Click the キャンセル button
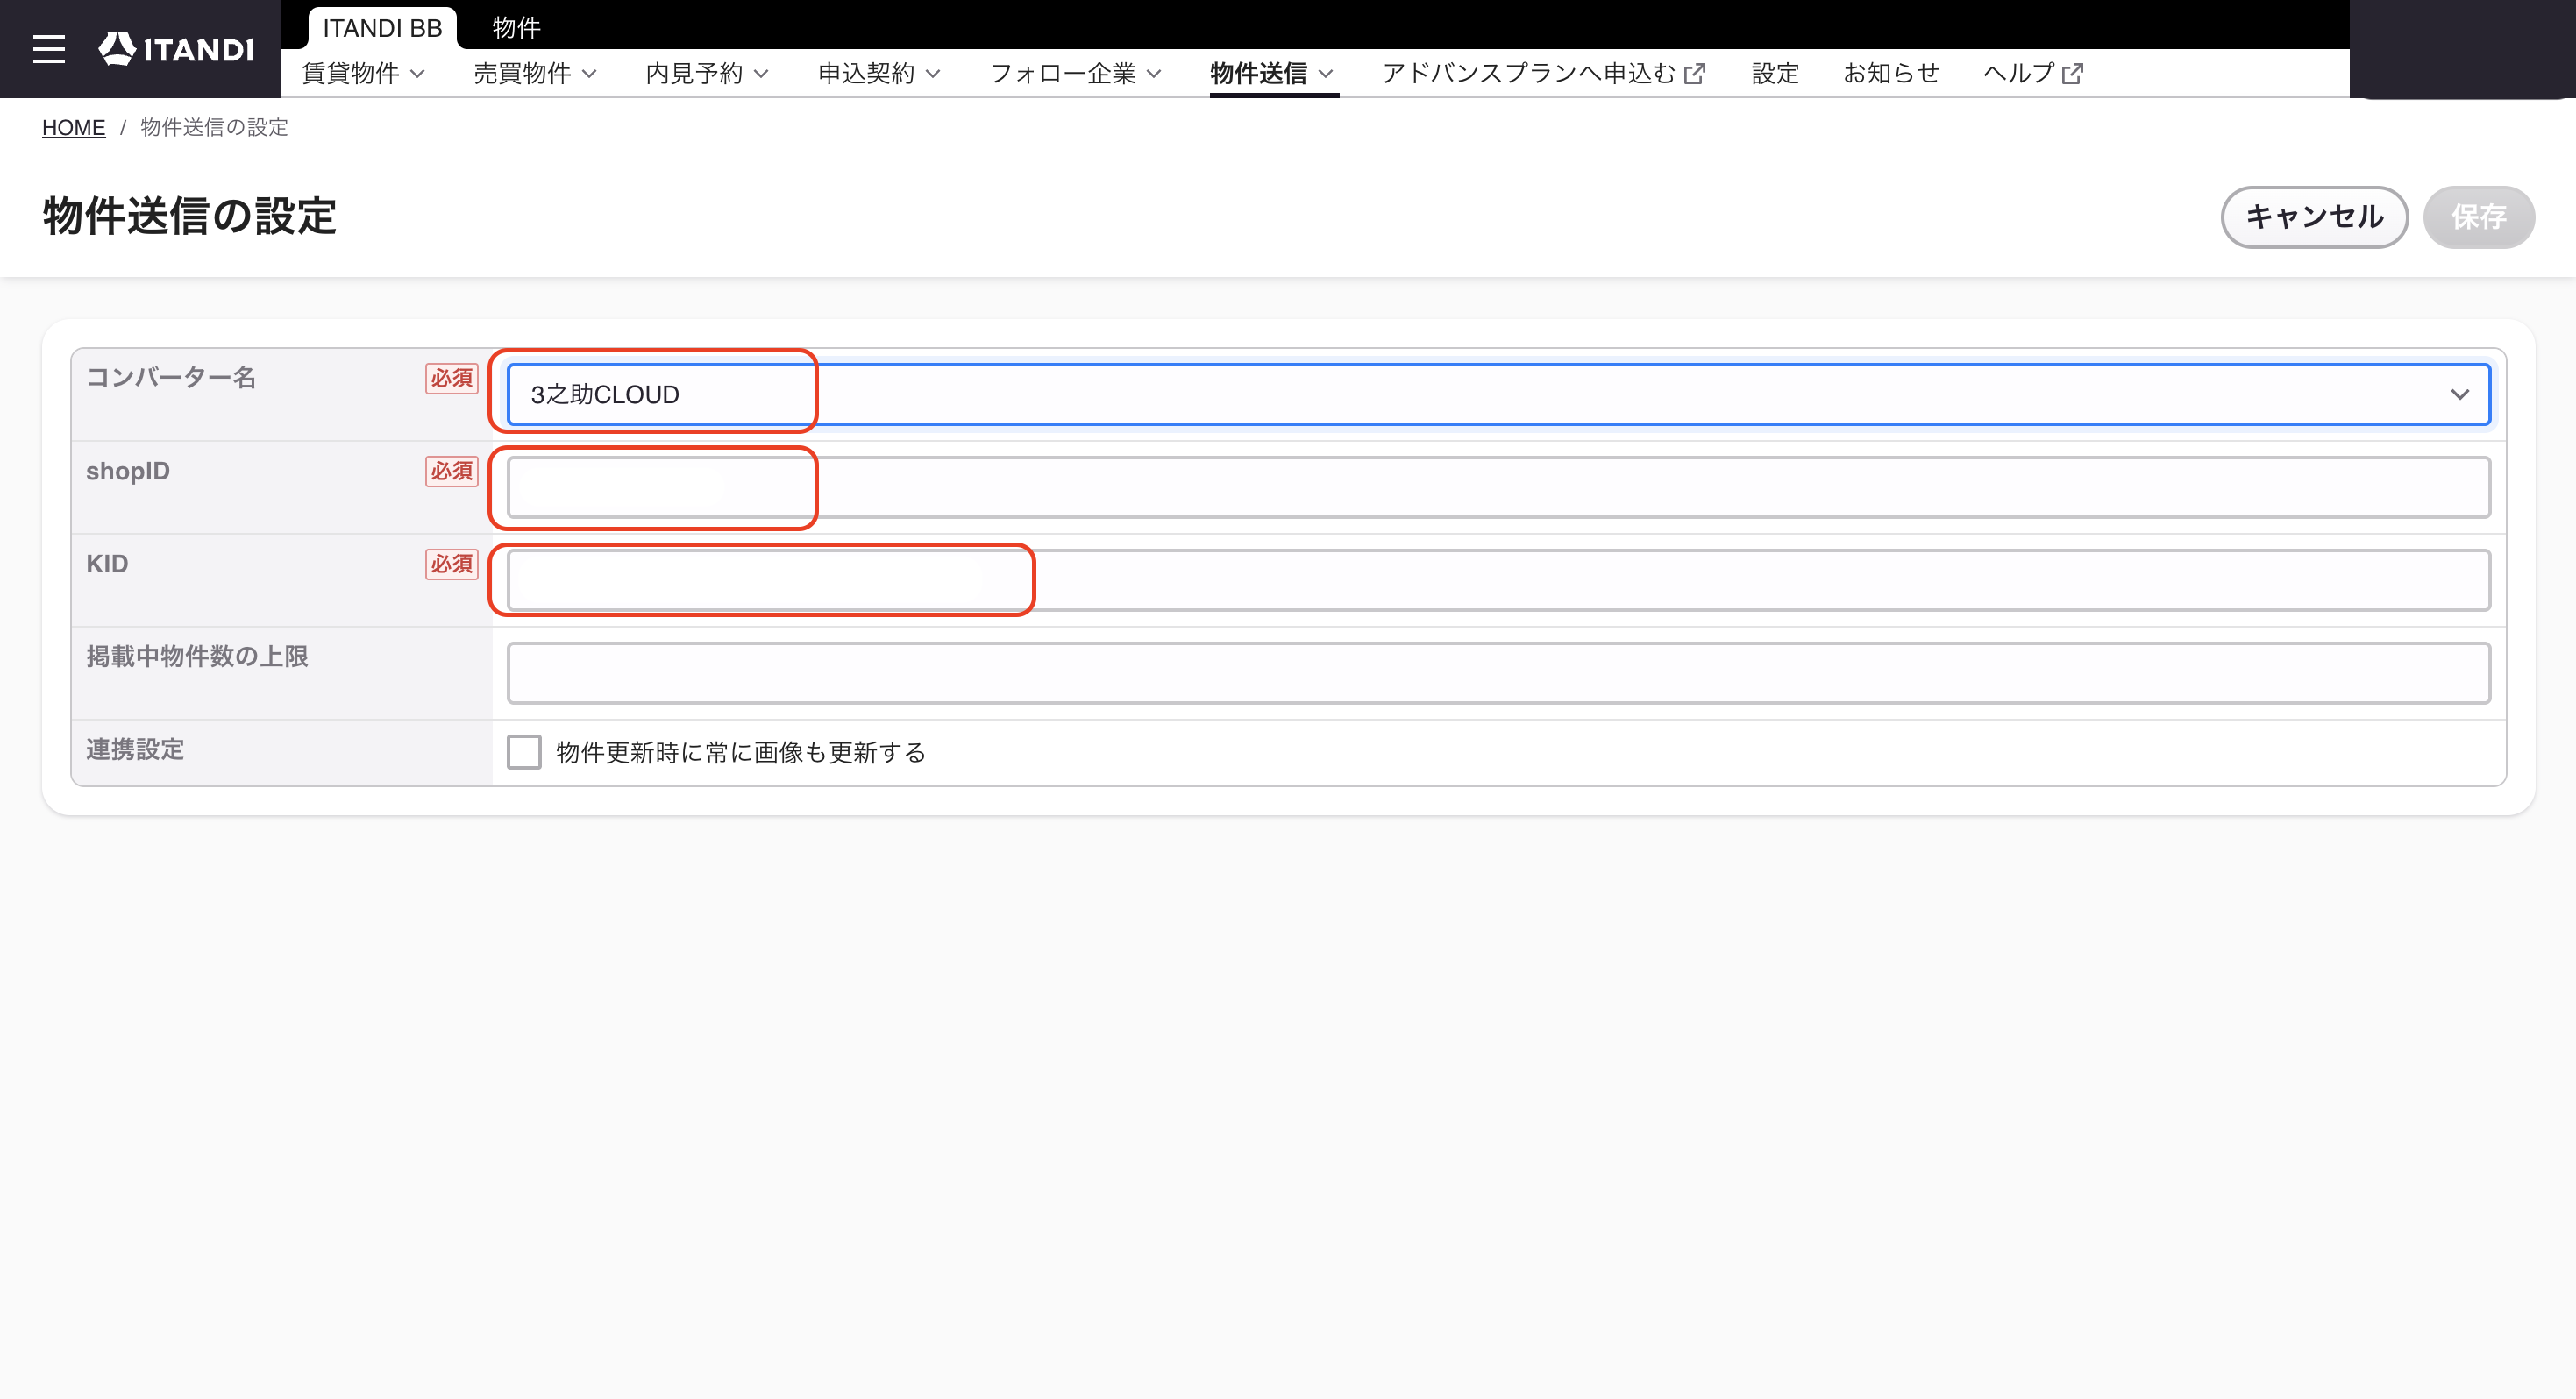The height and width of the screenshot is (1399, 2576). pyautogui.click(x=2314, y=217)
